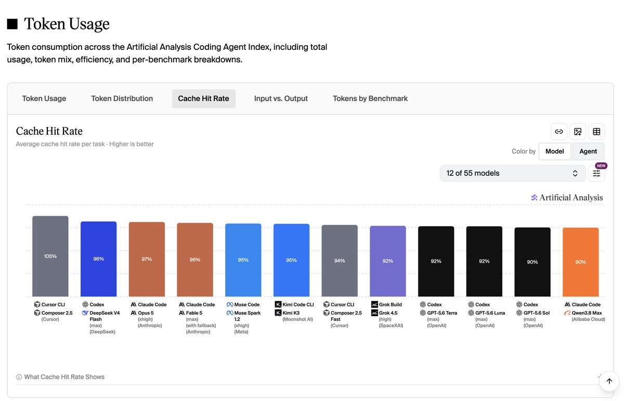This screenshot has height=401, width=624.
Task: Switch to the Token Usage tab
Action: [x=44, y=98]
